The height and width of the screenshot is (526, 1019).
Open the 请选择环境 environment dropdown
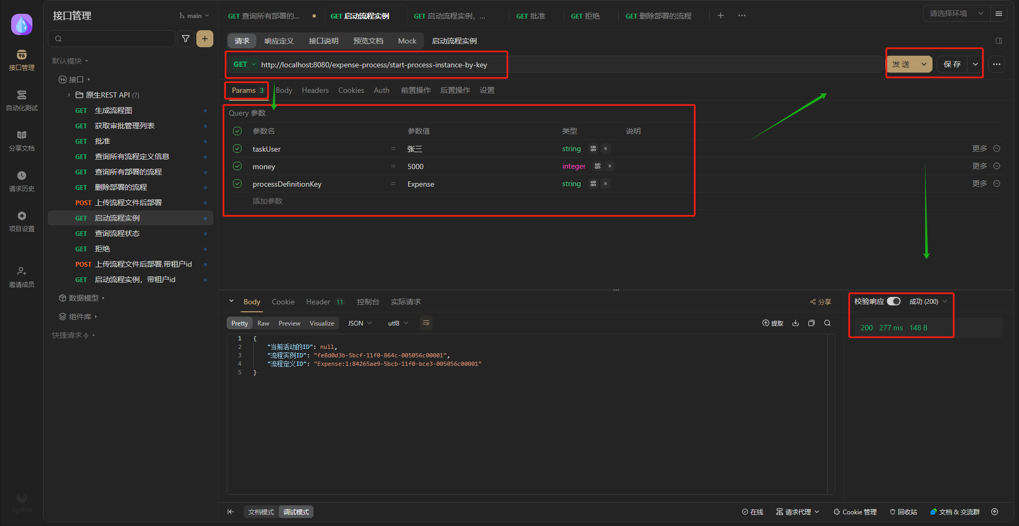[956, 13]
